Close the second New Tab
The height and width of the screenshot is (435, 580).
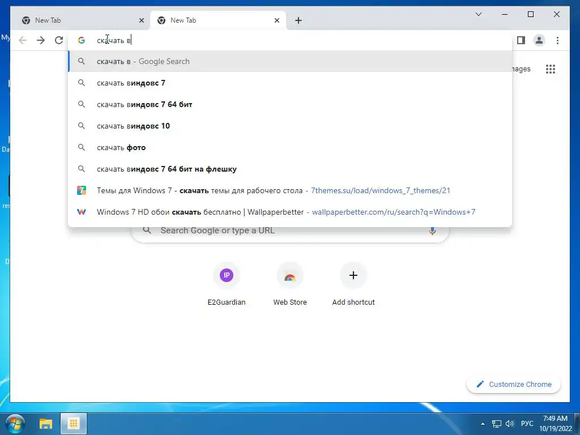point(276,20)
